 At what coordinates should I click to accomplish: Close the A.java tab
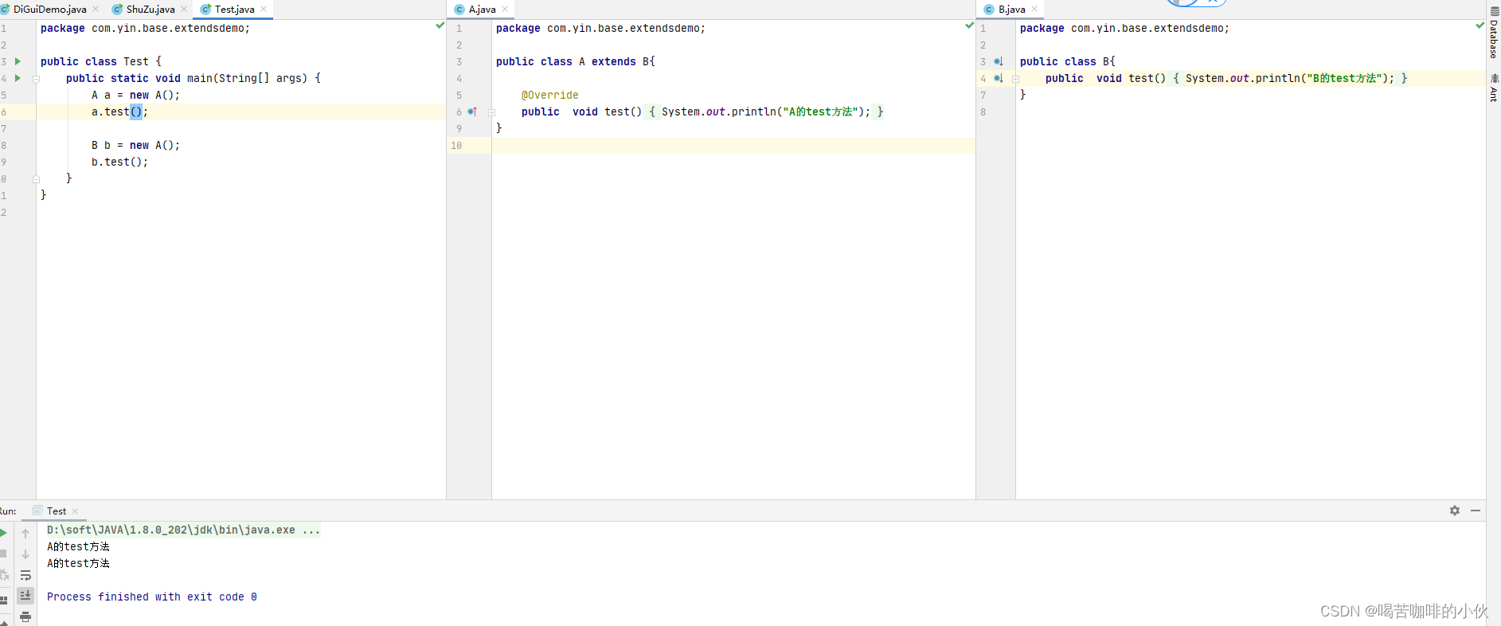coord(505,9)
